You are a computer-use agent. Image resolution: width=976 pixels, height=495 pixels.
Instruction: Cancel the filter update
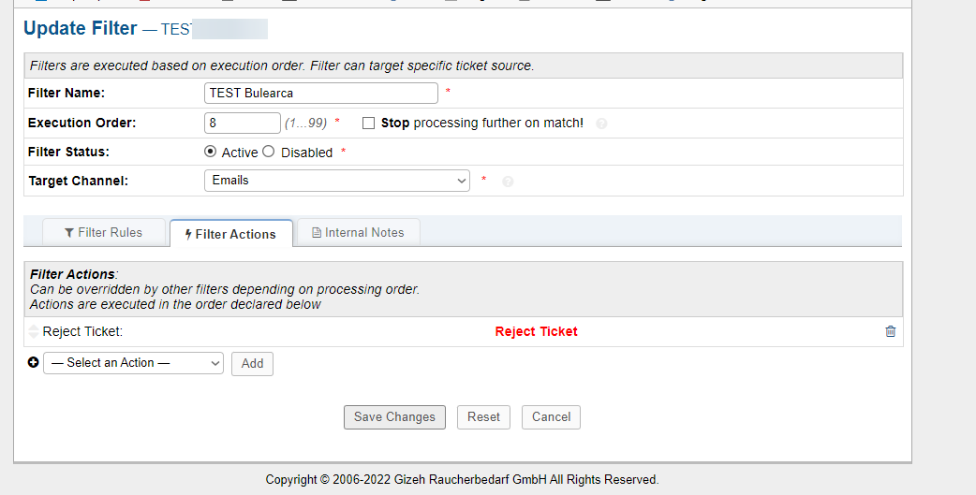point(551,417)
